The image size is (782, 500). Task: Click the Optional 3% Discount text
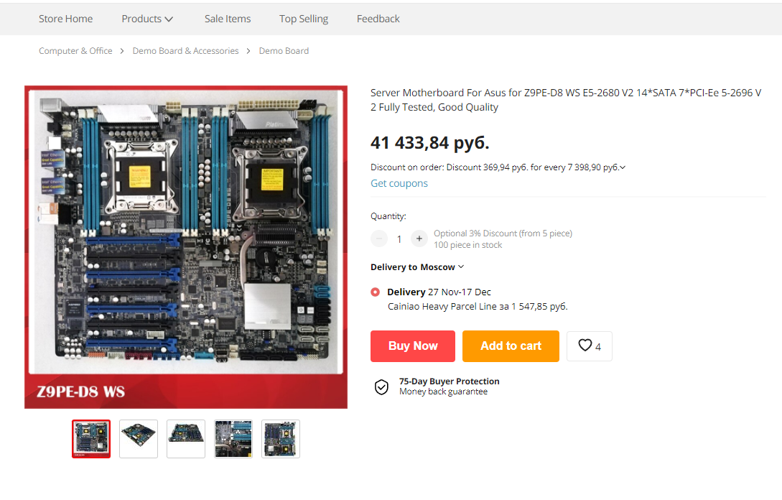503,233
